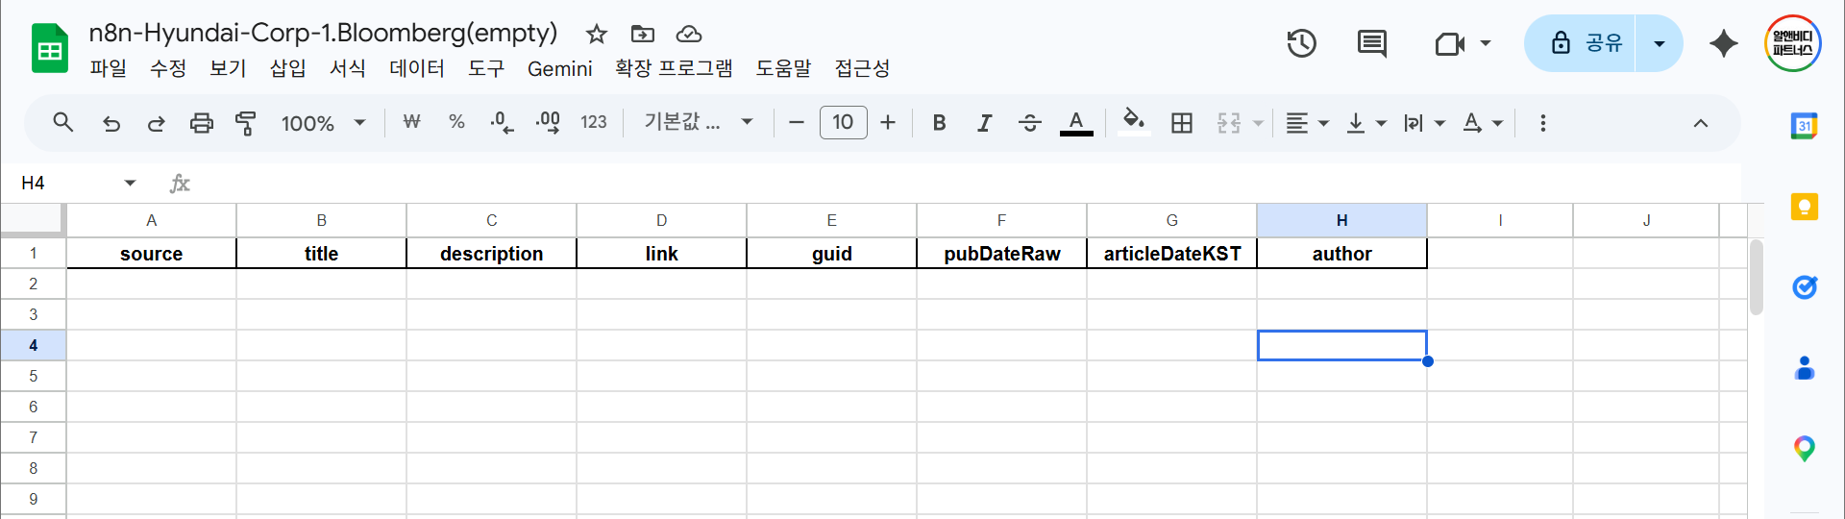The height and width of the screenshot is (519, 1845).
Task: Increase decimal places
Action: [548, 122]
